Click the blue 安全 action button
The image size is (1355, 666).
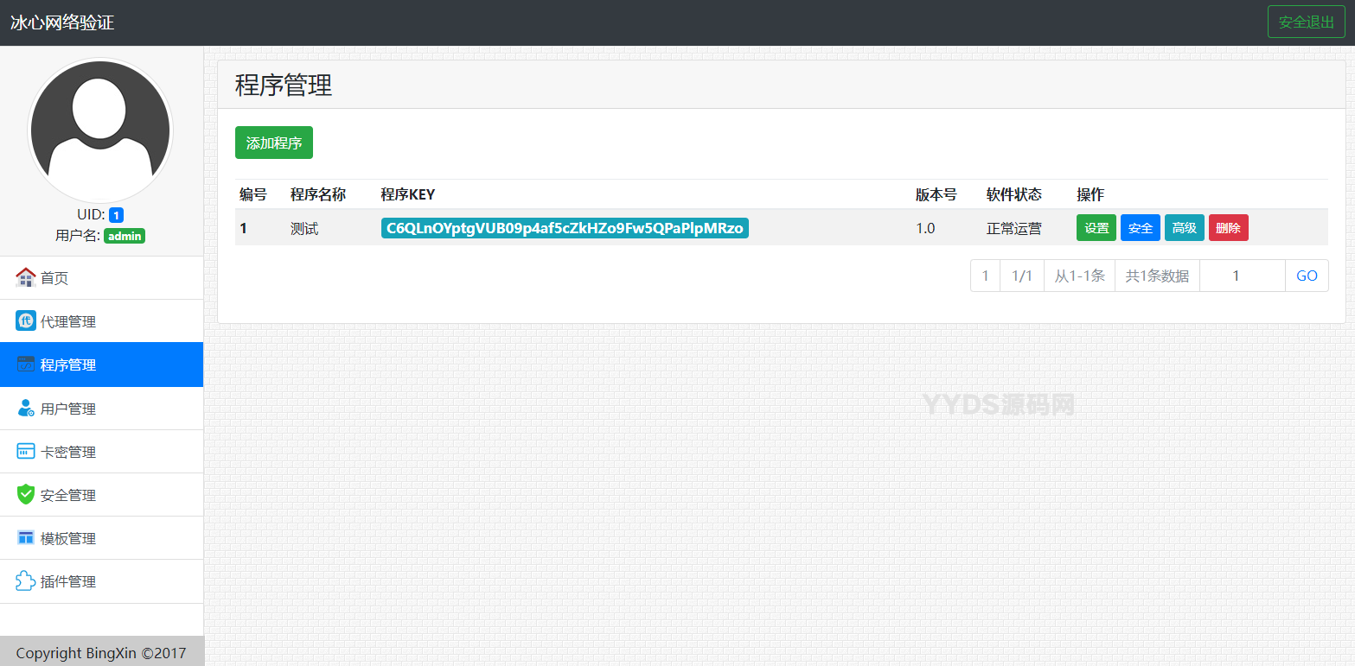(x=1140, y=228)
